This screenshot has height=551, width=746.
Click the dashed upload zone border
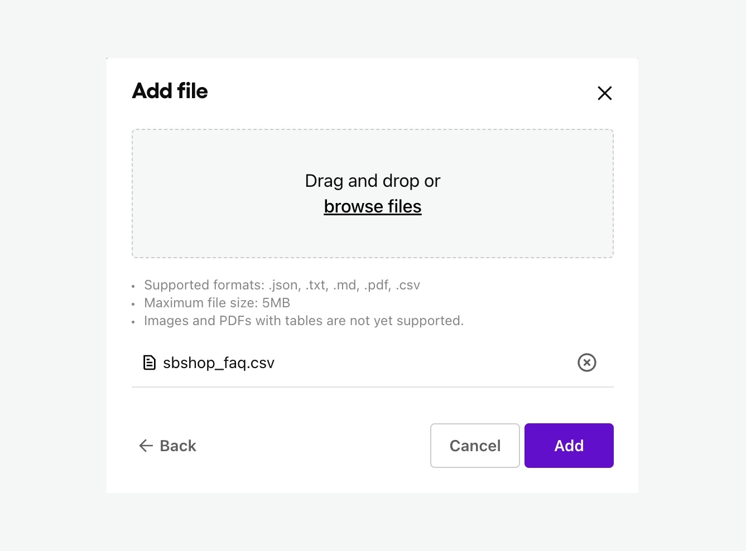[372, 129]
